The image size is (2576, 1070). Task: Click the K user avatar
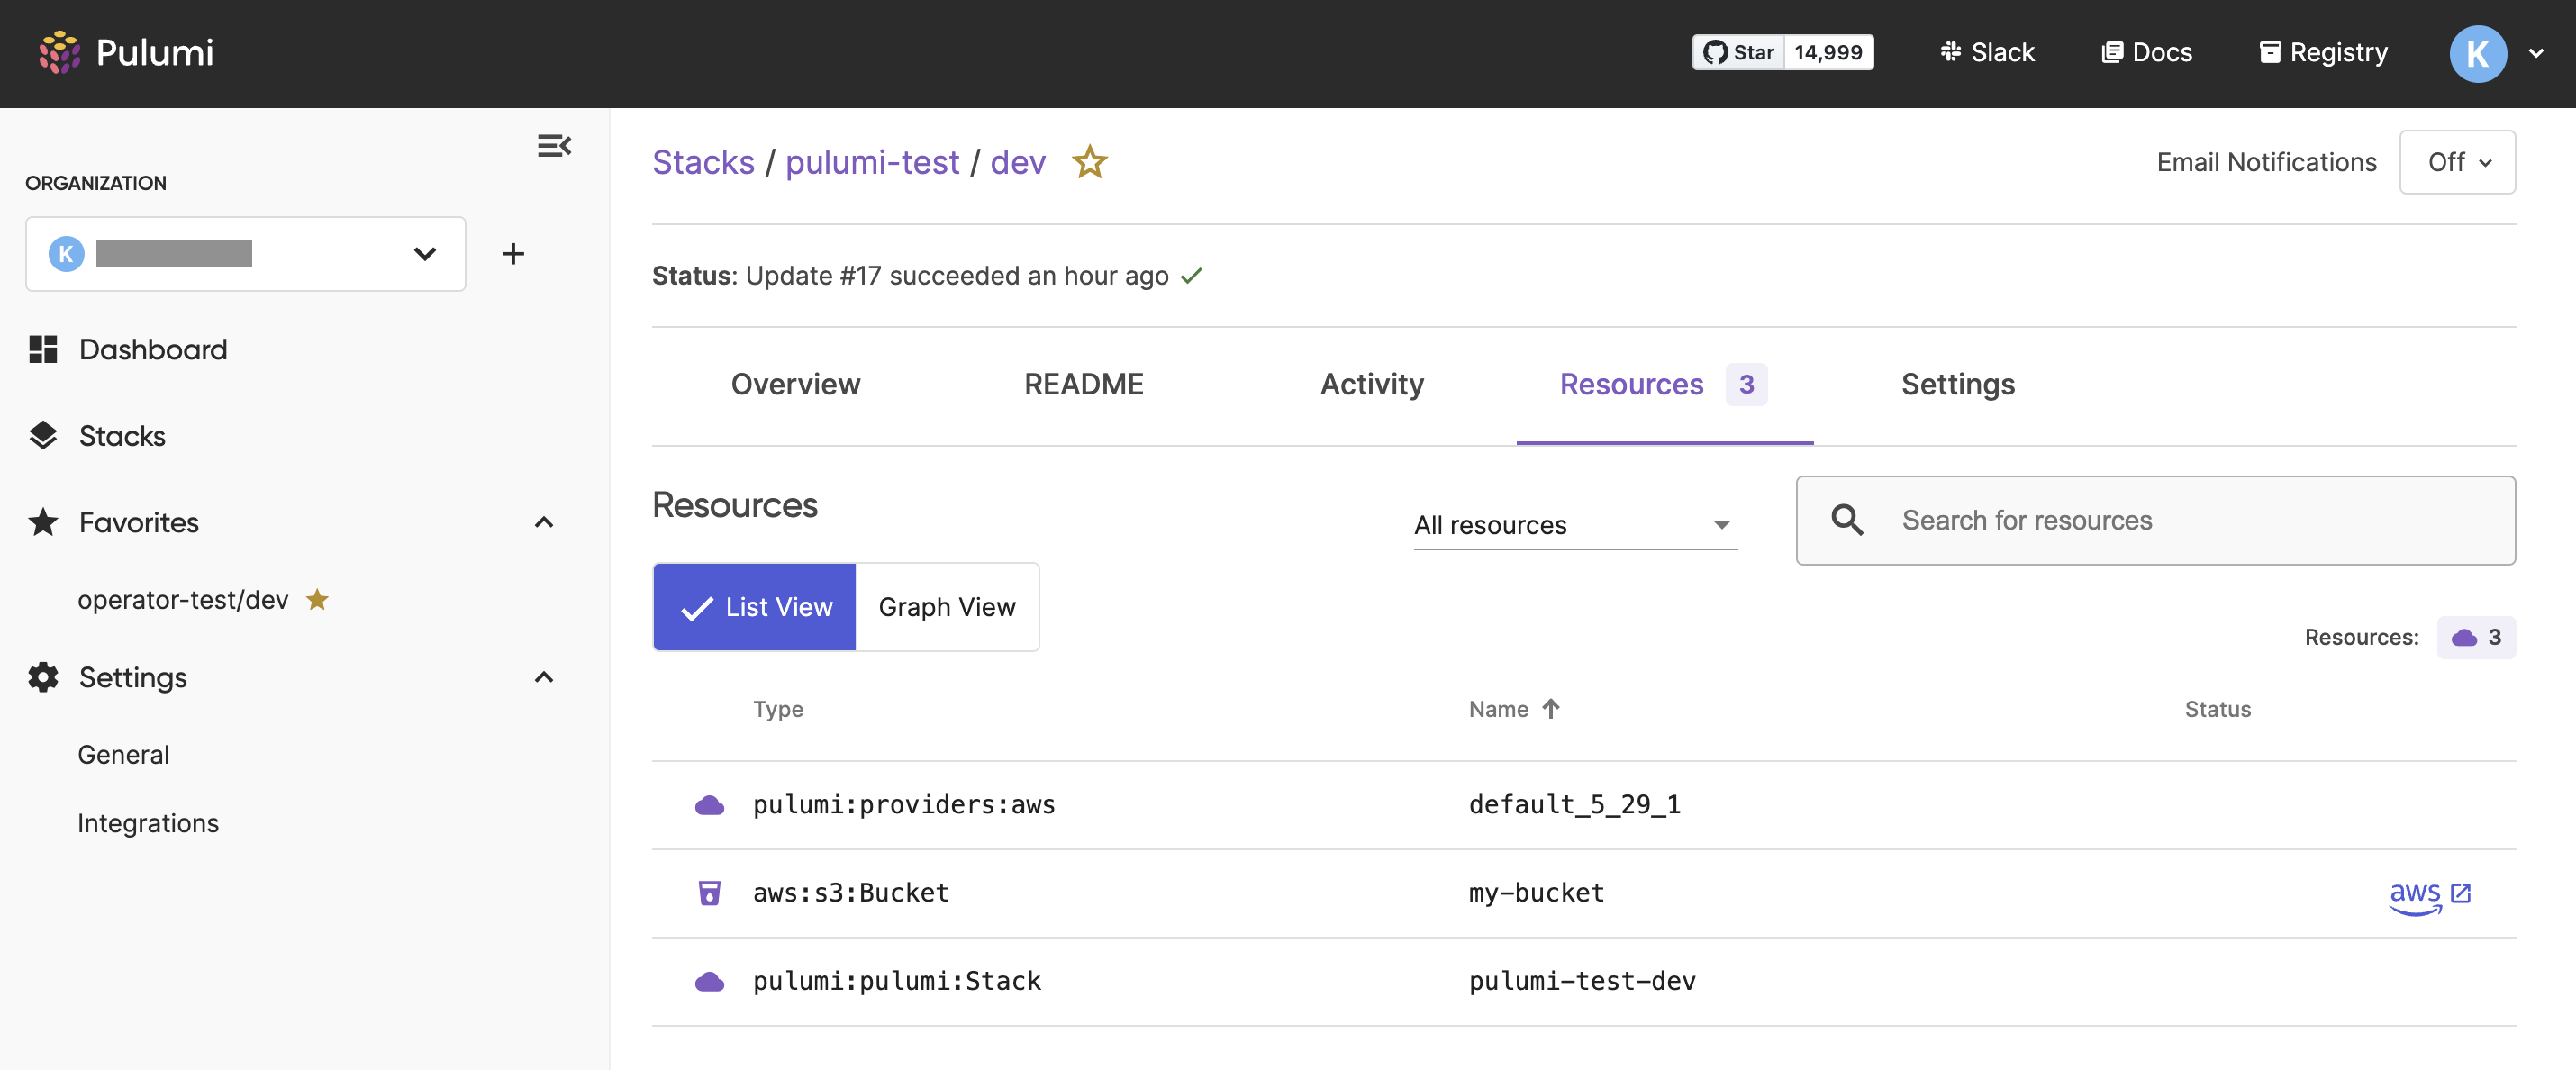click(x=2477, y=53)
